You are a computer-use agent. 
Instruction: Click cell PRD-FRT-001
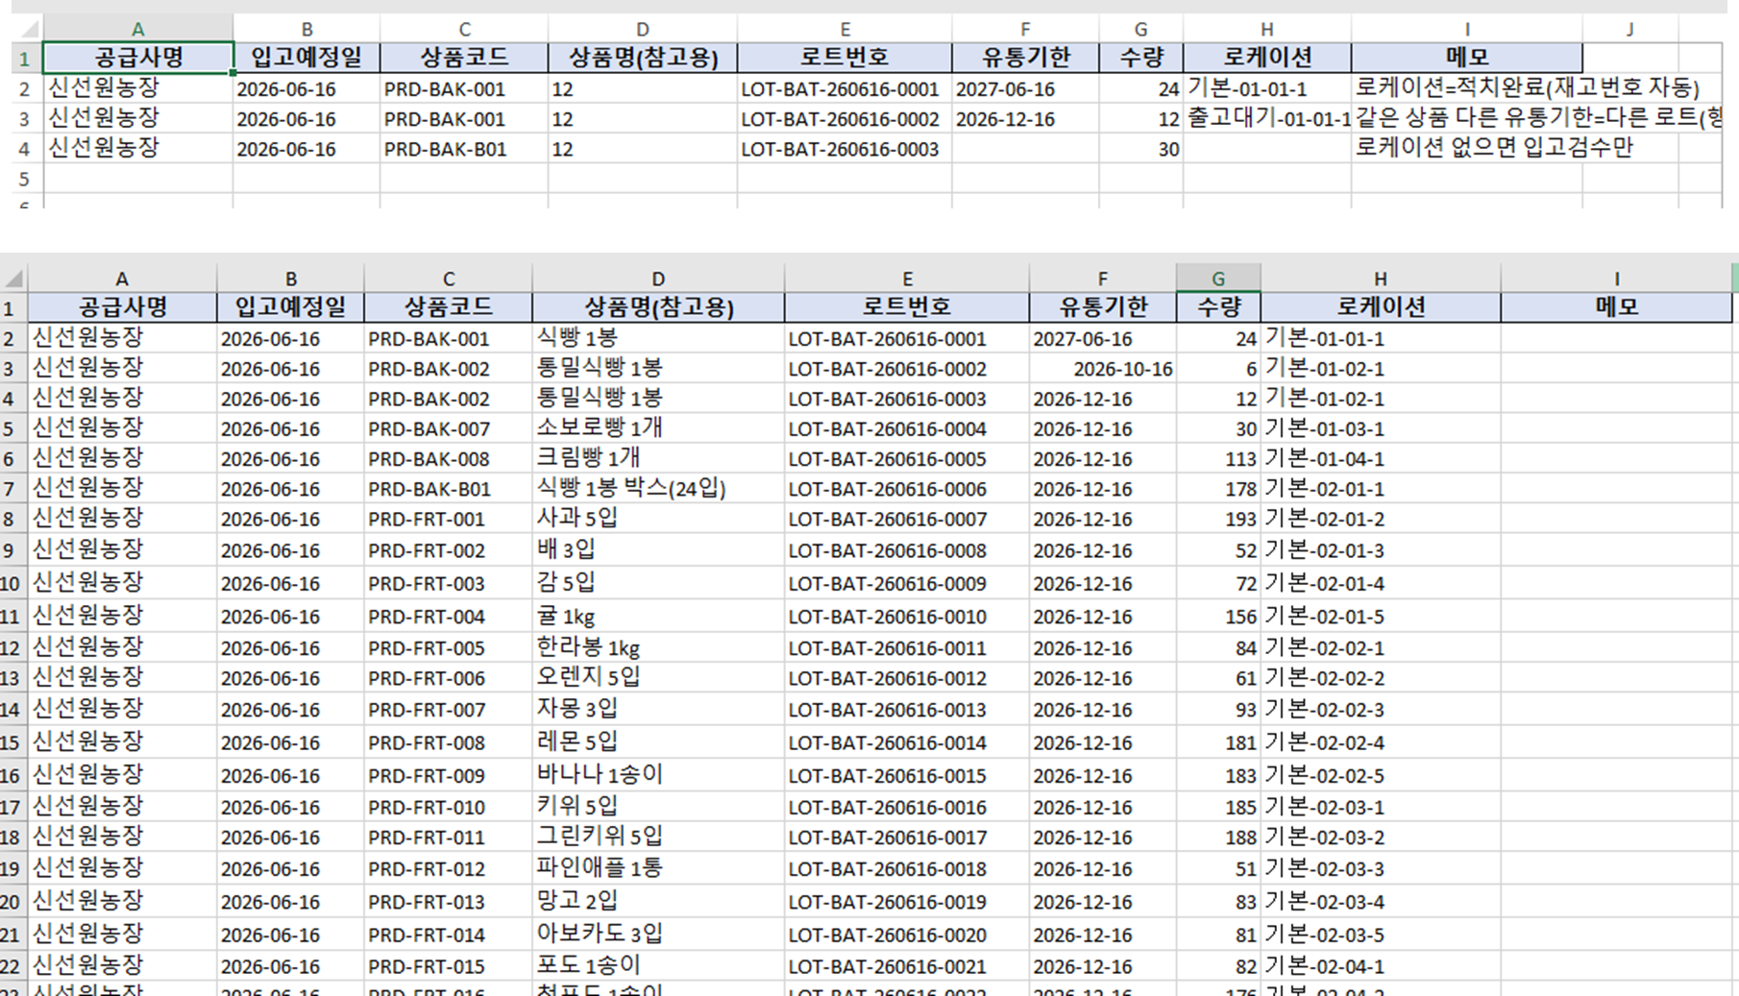pyautogui.click(x=448, y=519)
